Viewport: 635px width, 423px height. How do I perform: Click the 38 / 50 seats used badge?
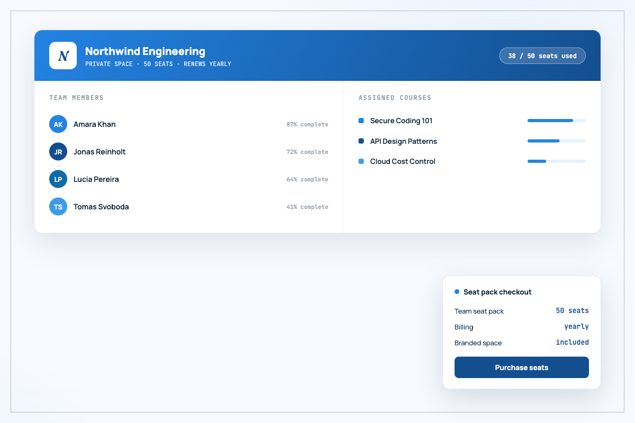click(542, 56)
